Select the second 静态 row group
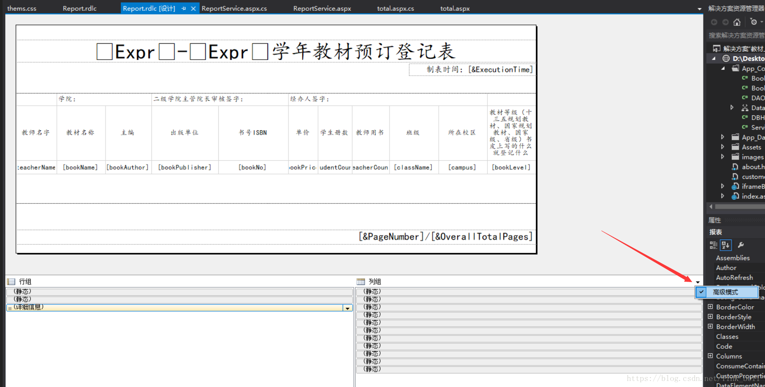765x387 pixels. (180, 300)
